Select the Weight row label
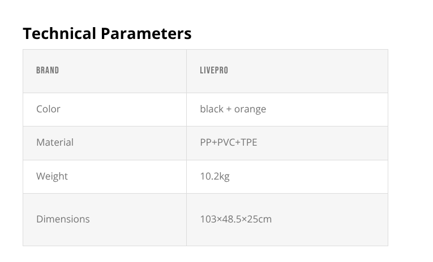 (52, 176)
